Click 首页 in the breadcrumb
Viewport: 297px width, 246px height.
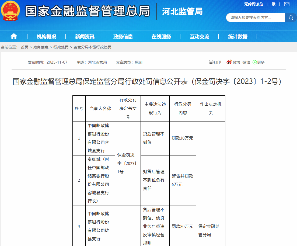click(x=25, y=47)
